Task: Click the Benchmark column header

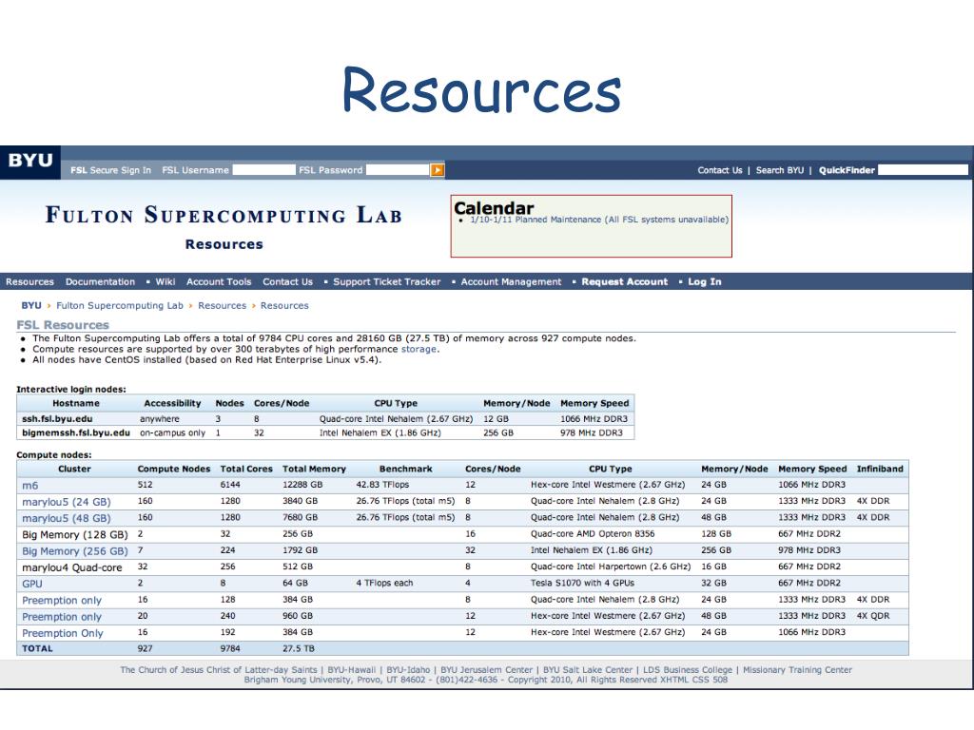Action: (x=405, y=469)
